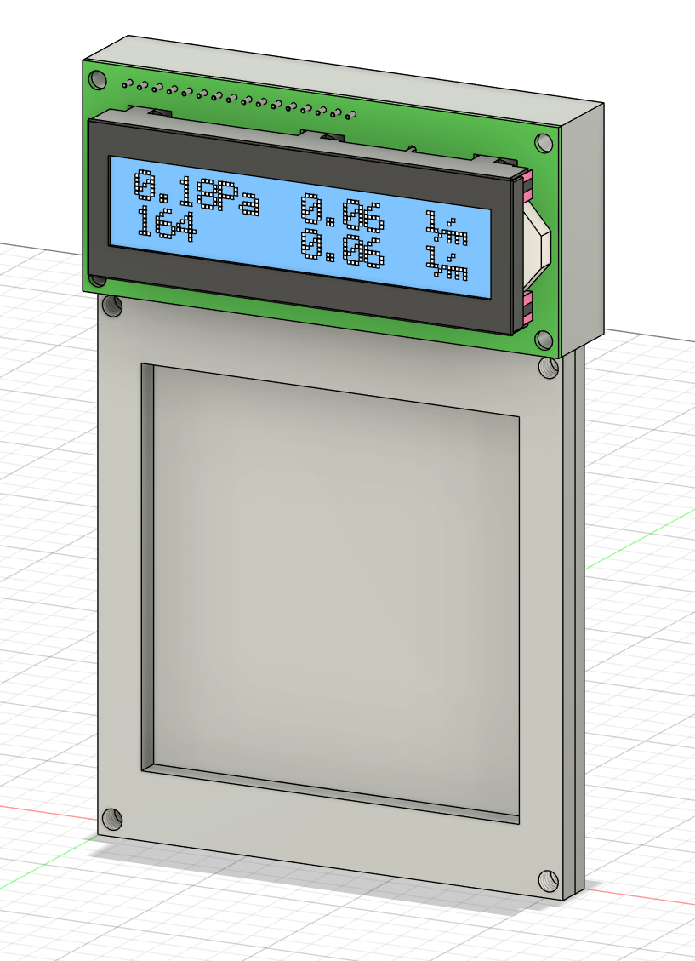Select the top-right mounting hole of green PCB
This screenshot has height=961, width=695.
click(x=541, y=142)
